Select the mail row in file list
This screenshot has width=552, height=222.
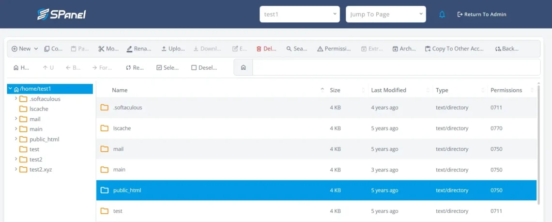316,149
